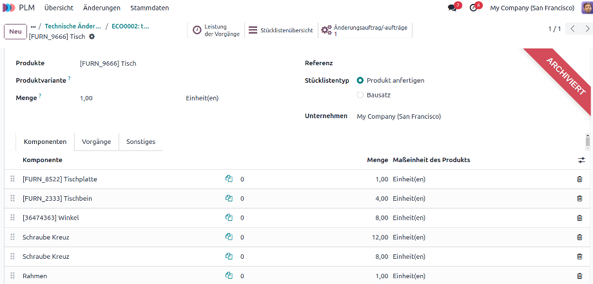Click the Produktvariante help question mark
Viewport: 593px width, 284px height.
point(69,78)
